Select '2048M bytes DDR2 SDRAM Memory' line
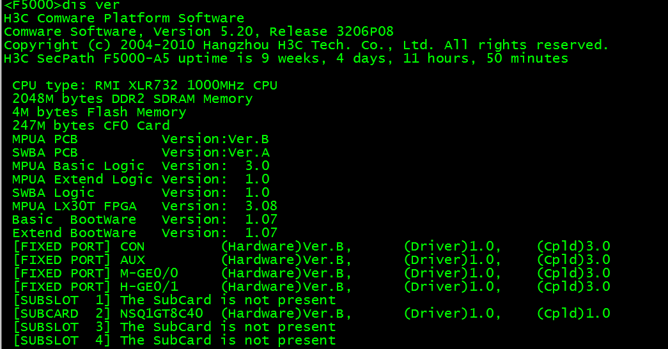 click(132, 99)
